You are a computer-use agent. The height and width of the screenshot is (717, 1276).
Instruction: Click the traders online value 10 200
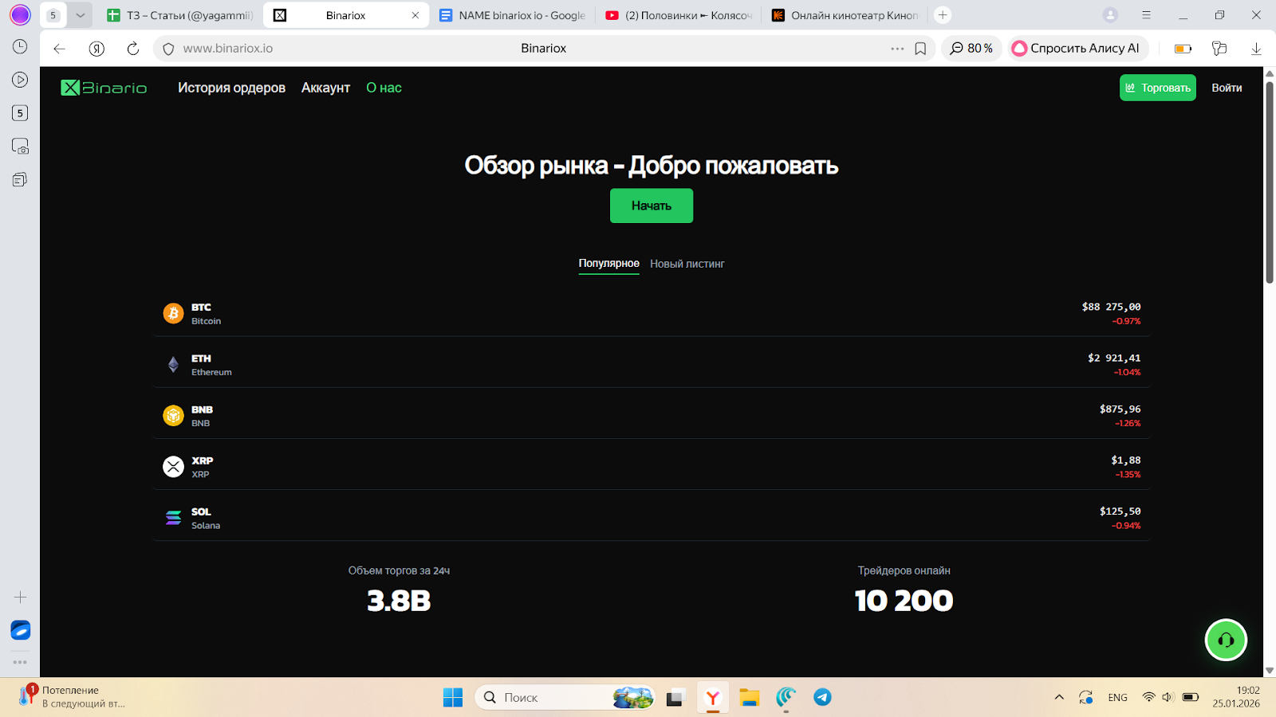(904, 601)
